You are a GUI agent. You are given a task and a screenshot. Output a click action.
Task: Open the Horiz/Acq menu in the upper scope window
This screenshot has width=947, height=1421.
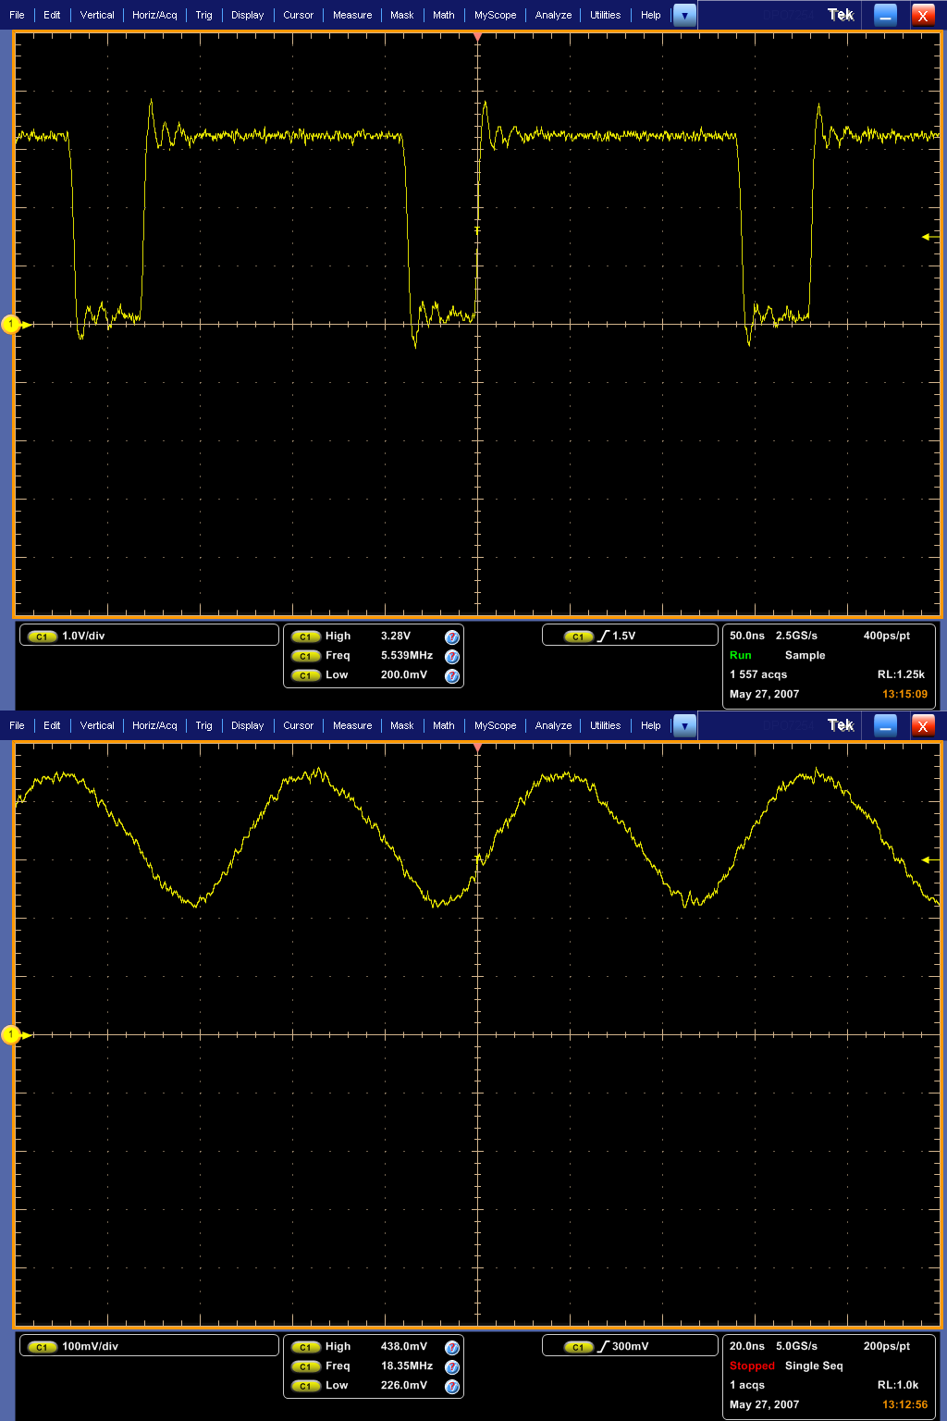pos(154,15)
